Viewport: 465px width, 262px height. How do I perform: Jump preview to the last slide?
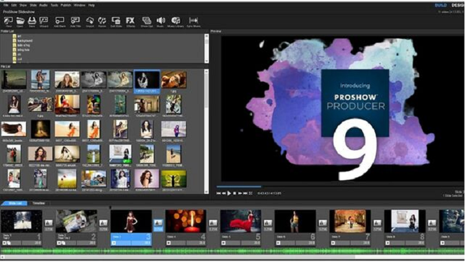246,193
